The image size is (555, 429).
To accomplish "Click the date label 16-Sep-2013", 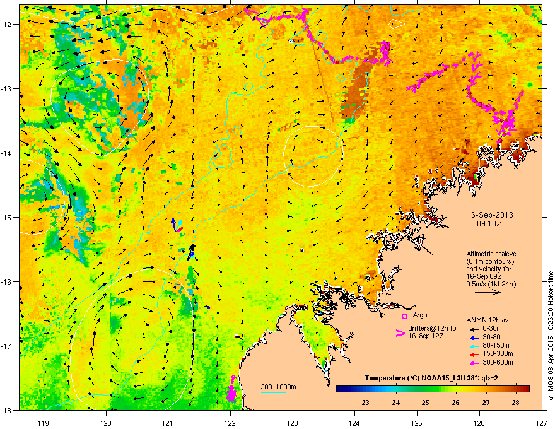I will (x=489, y=215).
